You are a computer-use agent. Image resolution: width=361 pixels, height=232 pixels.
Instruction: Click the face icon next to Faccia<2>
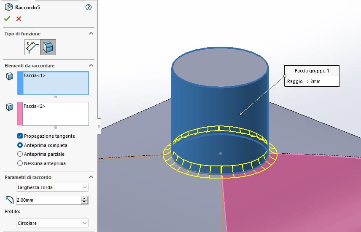click(x=10, y=107)
